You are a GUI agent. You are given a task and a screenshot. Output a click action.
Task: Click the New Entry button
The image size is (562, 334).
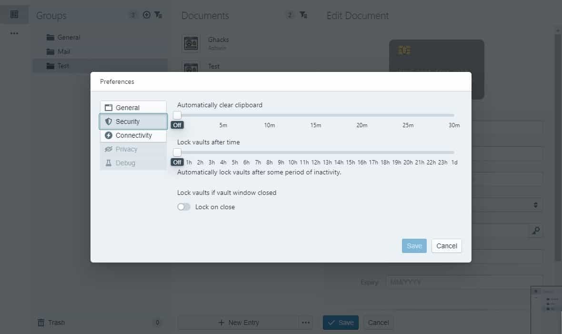coord(238,323)
